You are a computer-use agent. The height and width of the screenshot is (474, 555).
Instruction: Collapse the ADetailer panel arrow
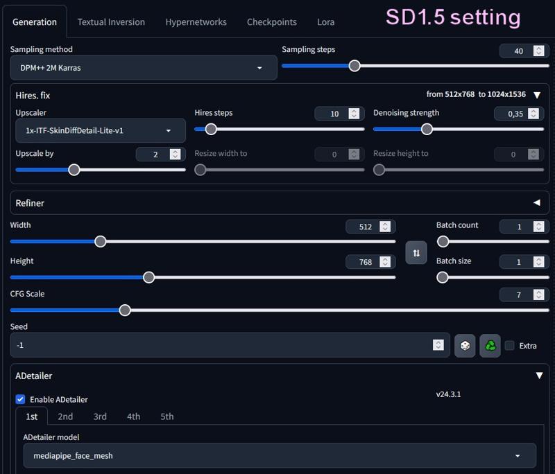(x=539, y=376)
